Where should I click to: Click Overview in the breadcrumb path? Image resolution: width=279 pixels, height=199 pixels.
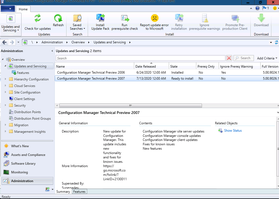78,42
